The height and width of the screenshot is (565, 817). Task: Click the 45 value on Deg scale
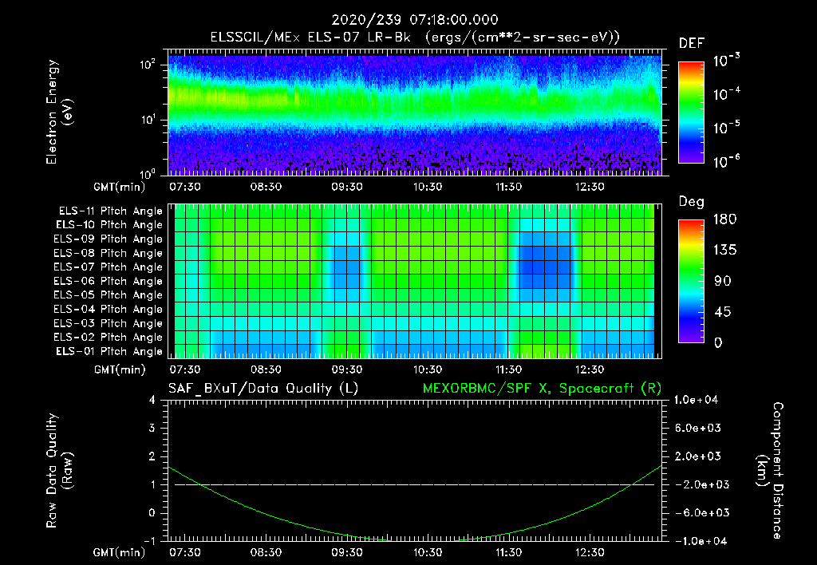pyautogui.click(x=722, y=312)
